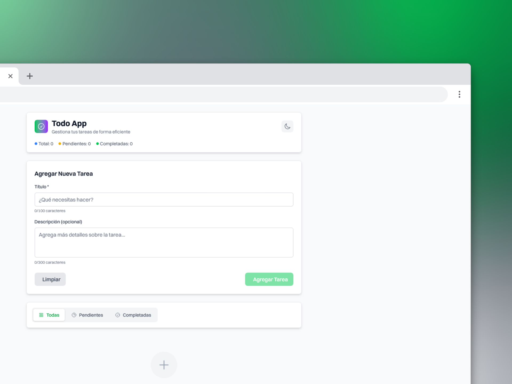Switch to the Completadas filter tab
The height and width of the screenshot is (384, 512).
pyautogui.click(x=133, y=315)
